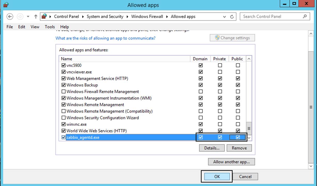
Task: Click the firewall icon in address bar
Action: pyautogui.click(x=44, y=17)
